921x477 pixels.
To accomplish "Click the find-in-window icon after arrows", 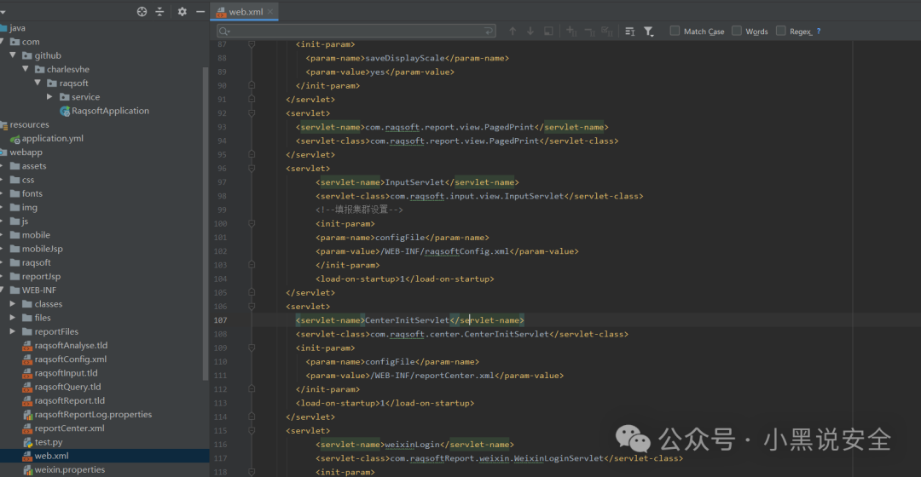I will pyautogui.click(x=548, y=32).
